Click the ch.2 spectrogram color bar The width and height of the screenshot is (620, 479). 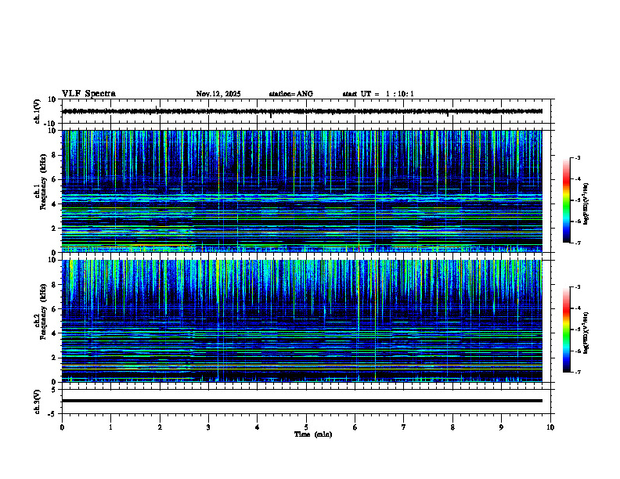[x=566, y=330]
